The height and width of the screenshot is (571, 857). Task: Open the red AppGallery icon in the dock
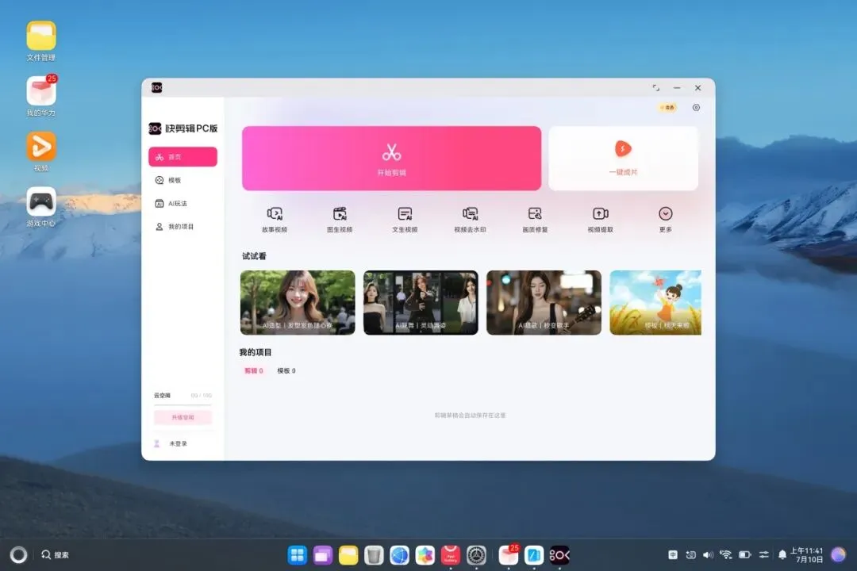coord(451,555)
